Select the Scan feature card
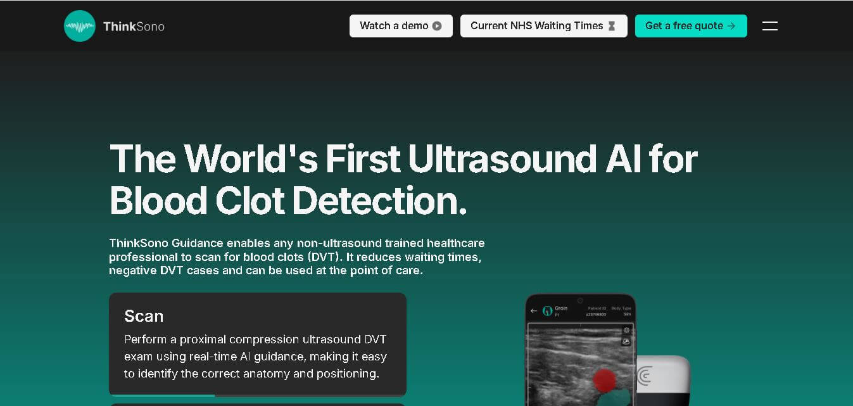The height and width of the screenshot is (406, 853). (258, 345)
